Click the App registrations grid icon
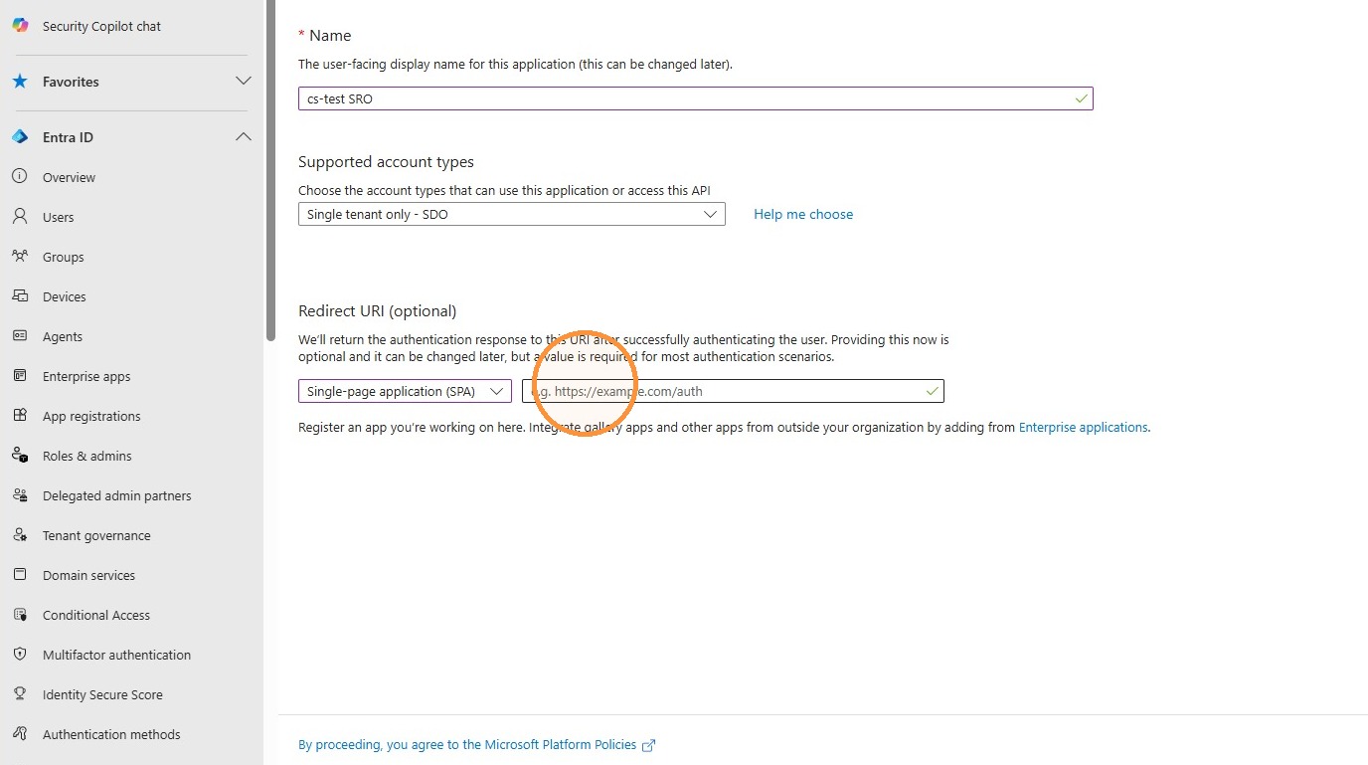Image resolution: width=1368 pixels, height=765 pixels. tap(20, 416)
